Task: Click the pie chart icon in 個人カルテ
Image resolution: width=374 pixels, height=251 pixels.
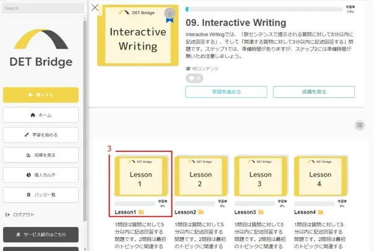Action: (28, 175)
